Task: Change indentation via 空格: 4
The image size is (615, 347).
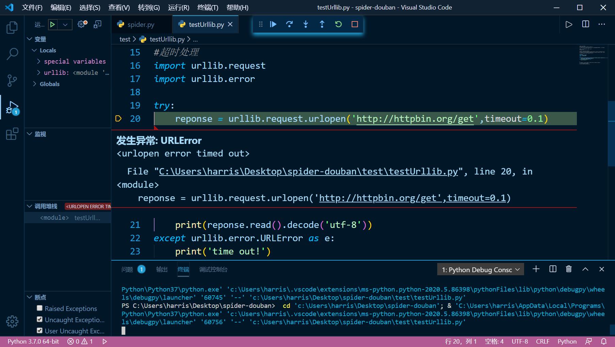Action: tap(494, 342)
